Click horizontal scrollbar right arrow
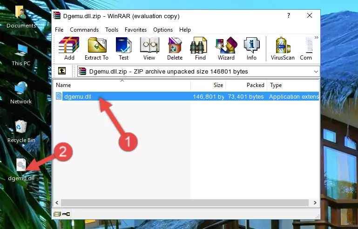This screenshot has width=358, height=229. [315, 202]
